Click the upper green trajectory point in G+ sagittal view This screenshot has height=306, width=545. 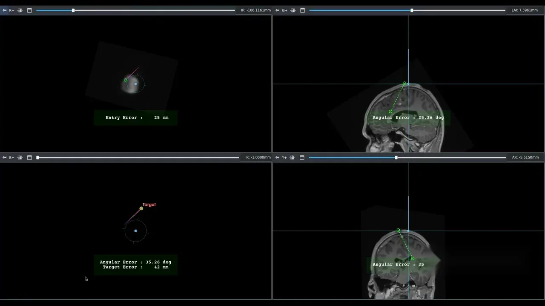(404, 84)
